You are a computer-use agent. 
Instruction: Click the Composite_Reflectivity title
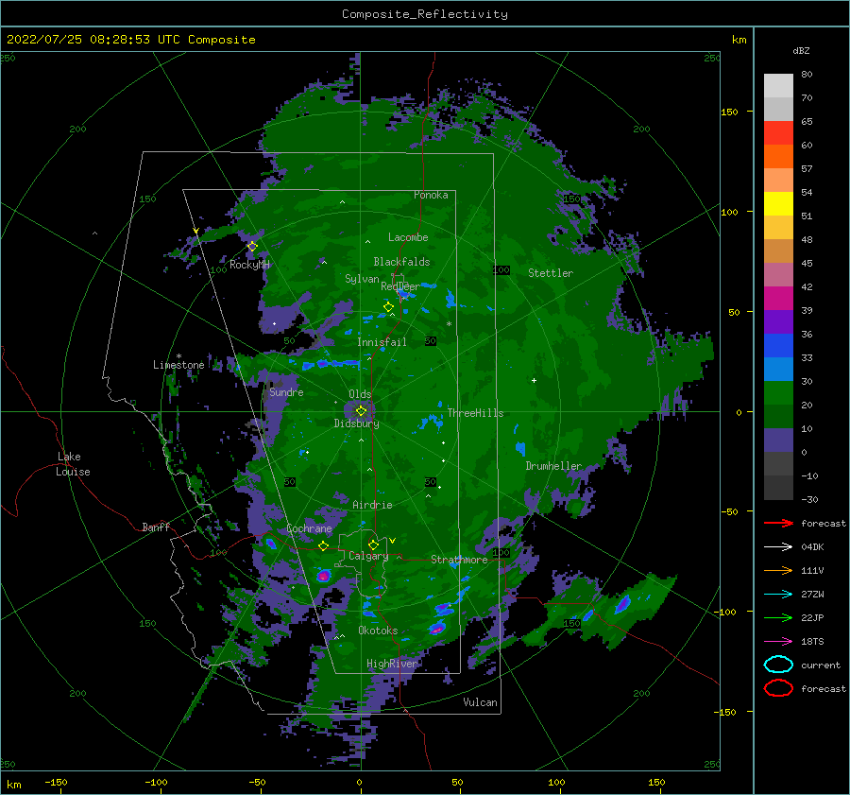coord(425,14)
